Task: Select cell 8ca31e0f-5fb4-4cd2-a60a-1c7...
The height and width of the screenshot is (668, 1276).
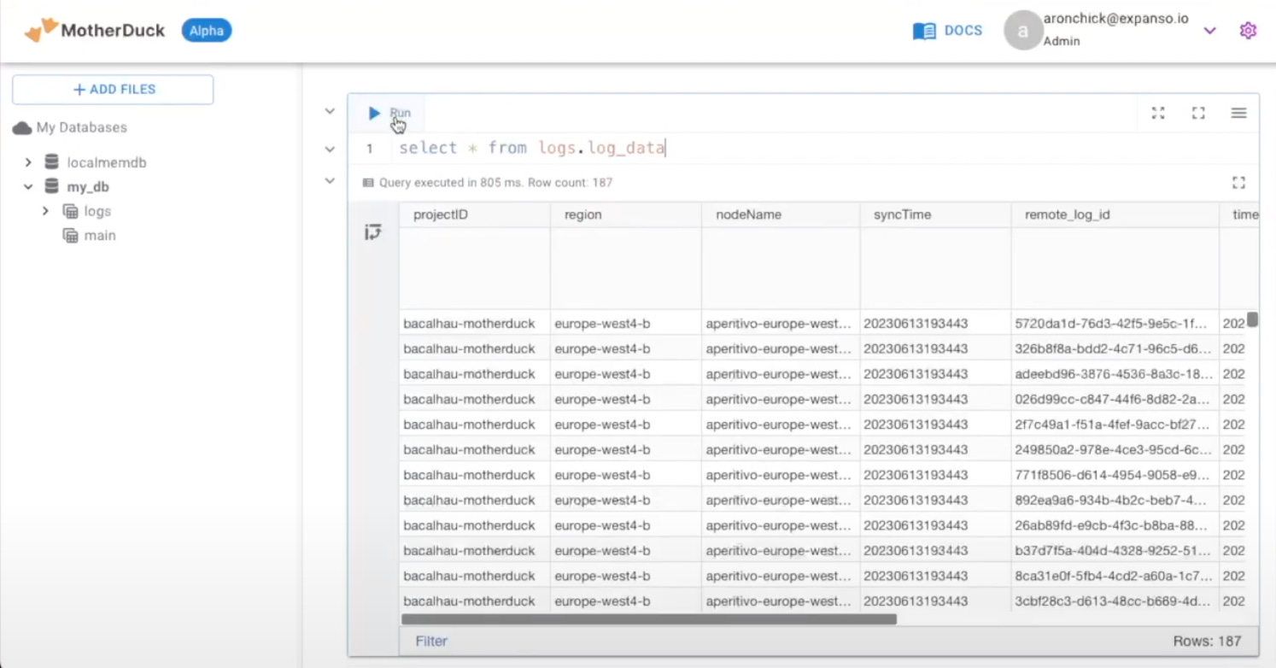Action: point(1115,576)
